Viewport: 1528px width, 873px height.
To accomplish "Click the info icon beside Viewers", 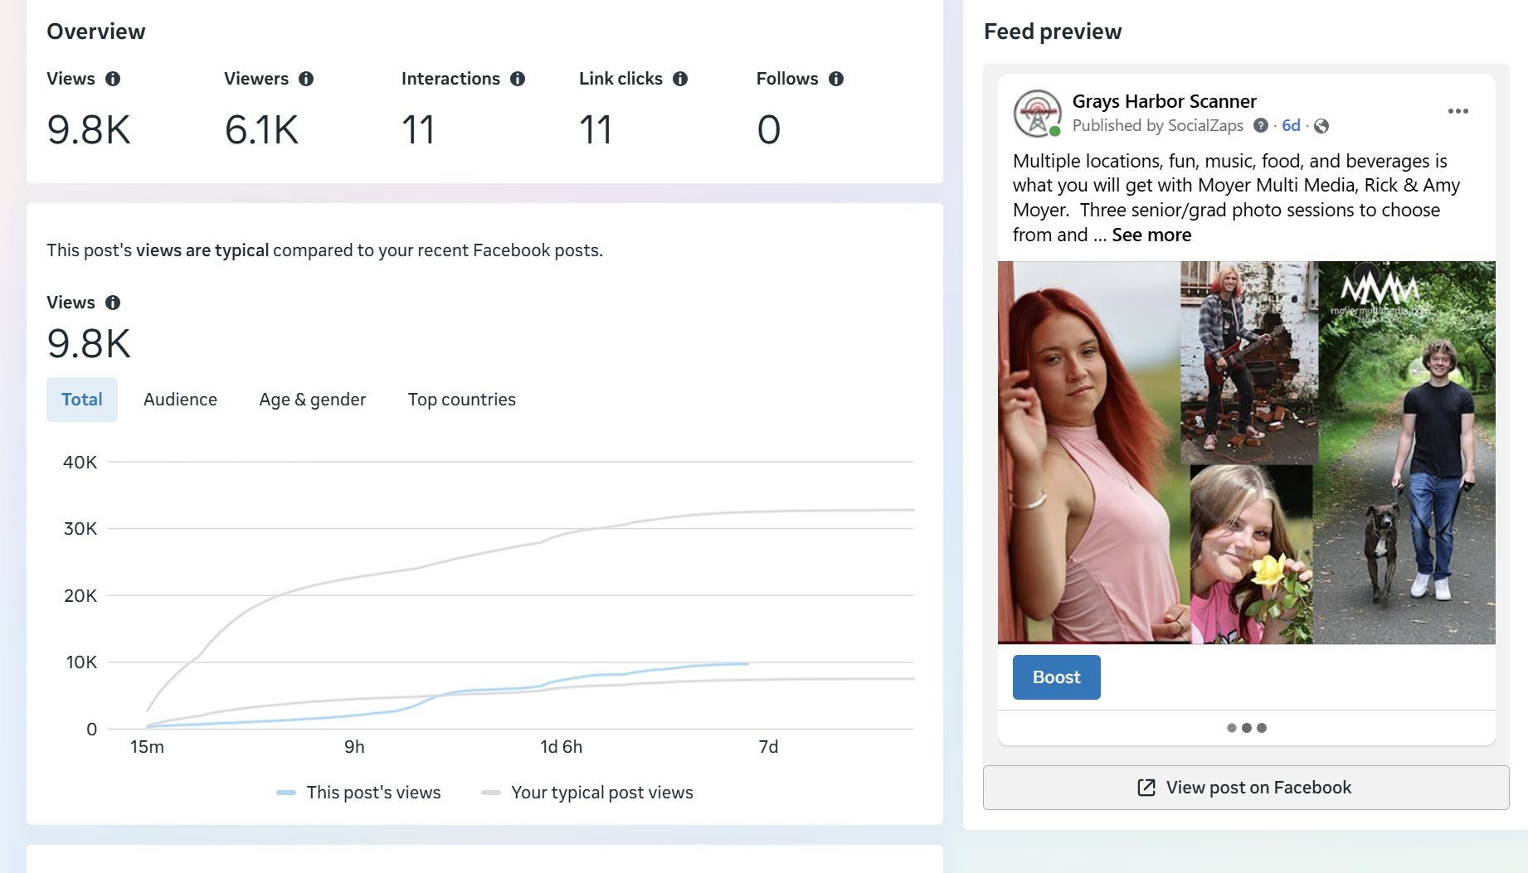I will pos(306,79).
